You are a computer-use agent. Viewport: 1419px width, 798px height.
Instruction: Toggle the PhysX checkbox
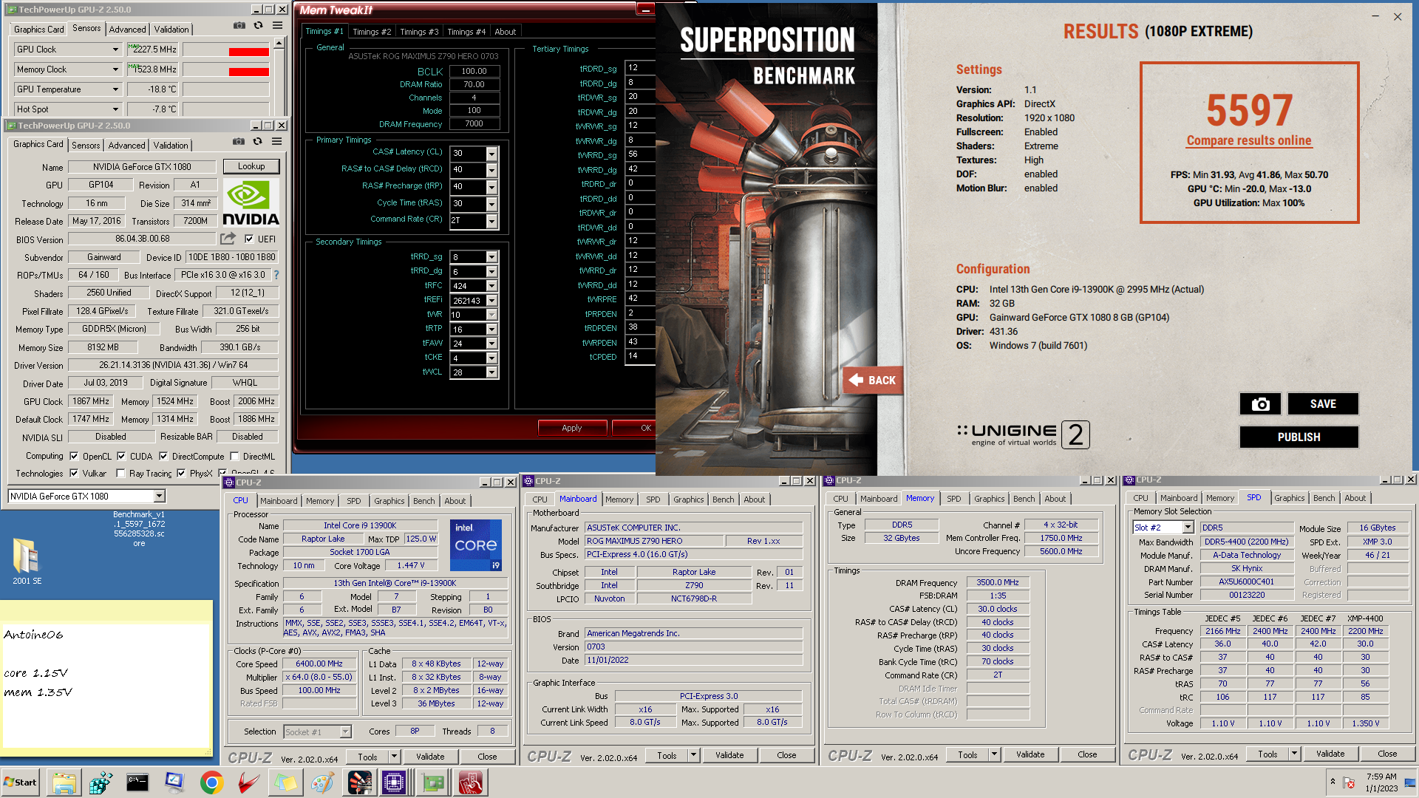point(181,474)
